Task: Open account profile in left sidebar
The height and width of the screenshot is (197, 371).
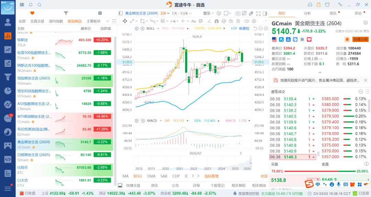Action: tap(8, 22)
